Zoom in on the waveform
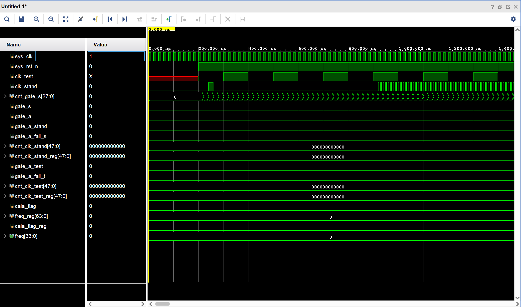 click(x=36, y=19)
